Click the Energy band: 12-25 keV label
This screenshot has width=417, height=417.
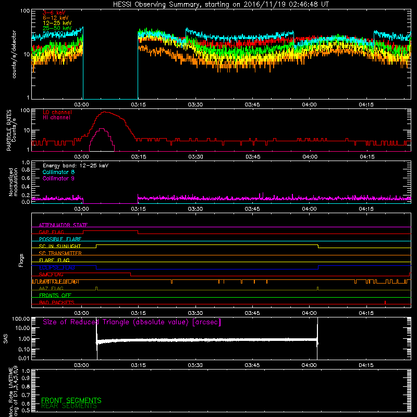76,166
